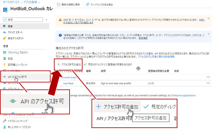Refresh with 最新の情報に更新 button

[x=69, y=5]
